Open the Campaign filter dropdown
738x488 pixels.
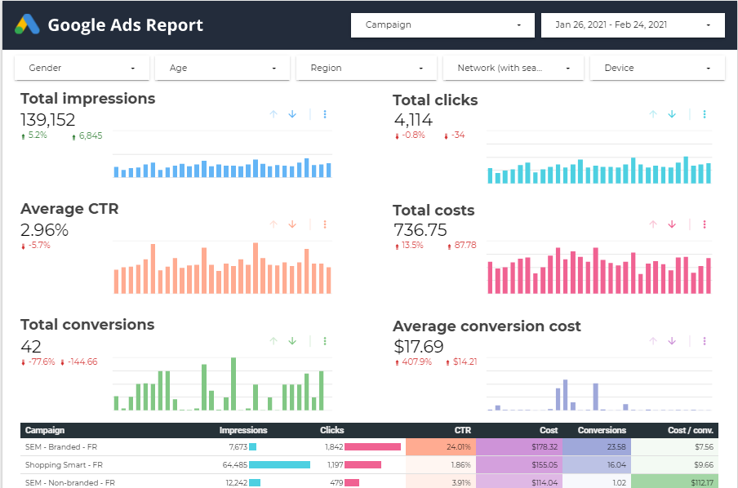tap(442, 24)
